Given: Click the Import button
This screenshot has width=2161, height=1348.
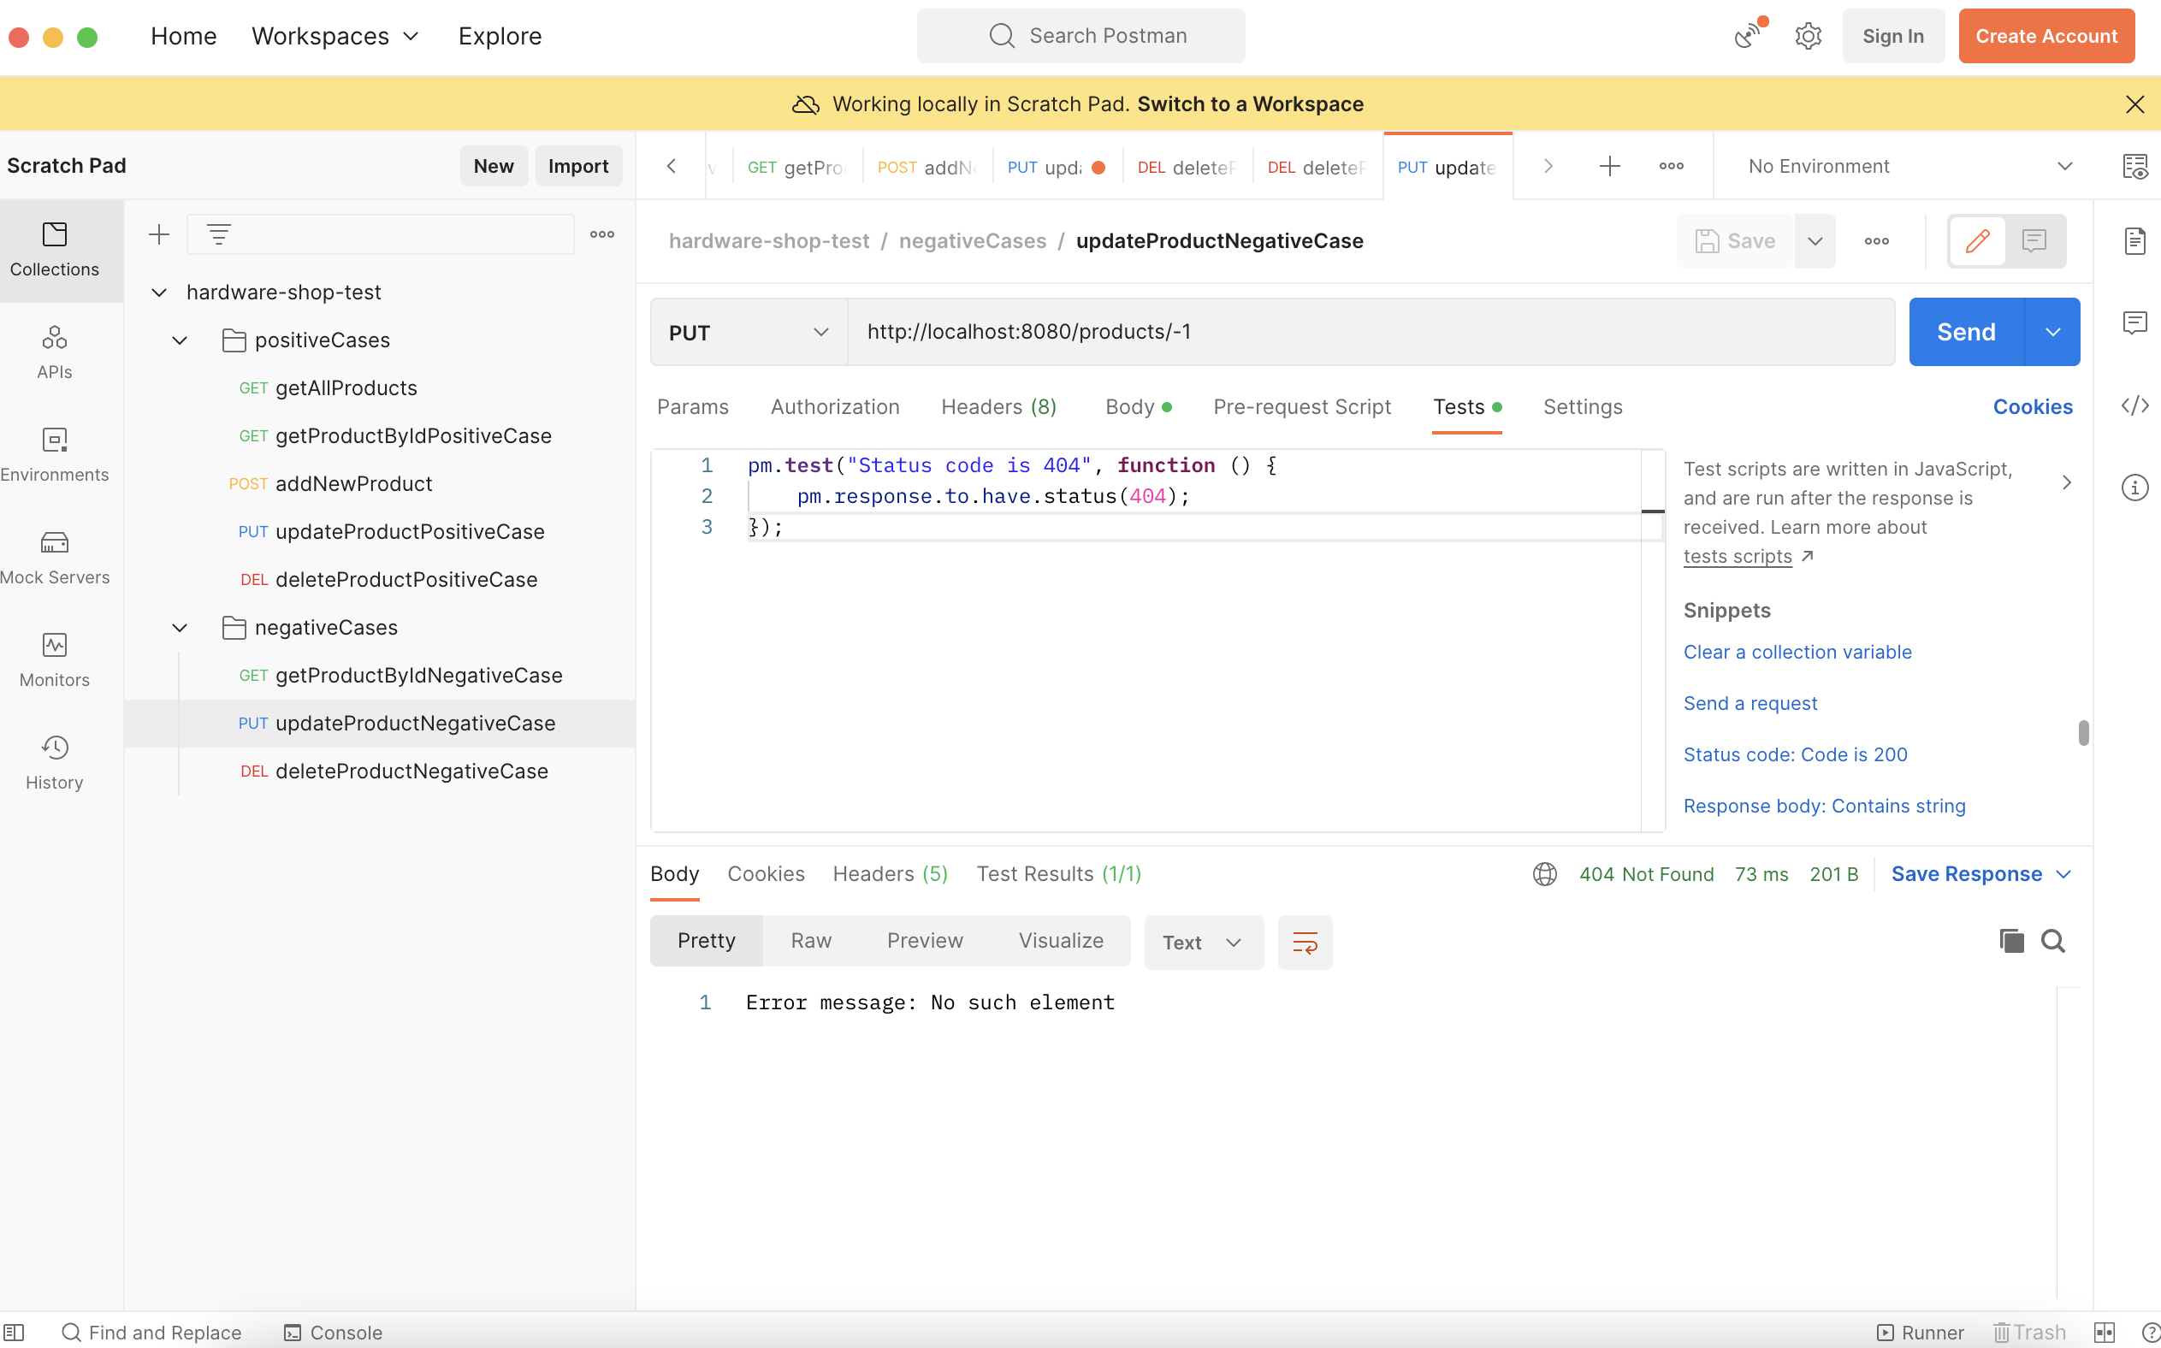Looking at the screenshot, I should click(x=577, y=166).
